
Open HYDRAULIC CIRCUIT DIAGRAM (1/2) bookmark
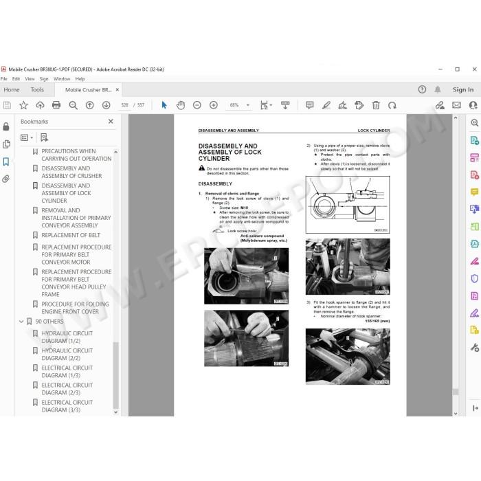pyautogui.click(x=67, y=337)
